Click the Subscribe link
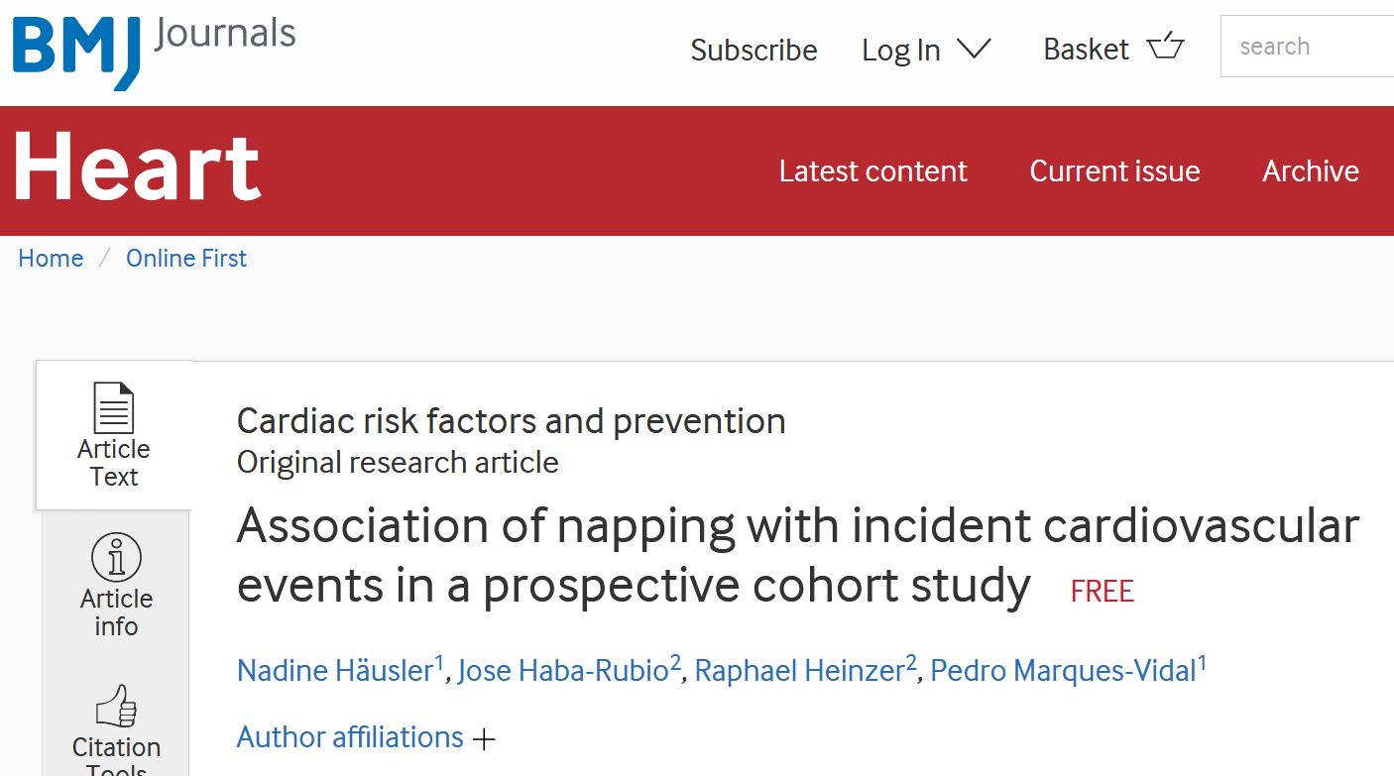Viewport: 1394px width, 776px height. click(754, 50)
